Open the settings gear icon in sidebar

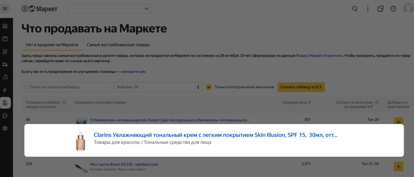pos(5,128)
